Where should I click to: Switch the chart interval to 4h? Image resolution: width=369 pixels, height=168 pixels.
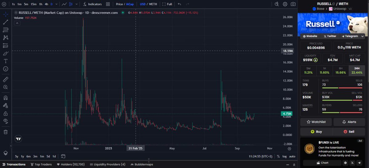coord(46,4)
